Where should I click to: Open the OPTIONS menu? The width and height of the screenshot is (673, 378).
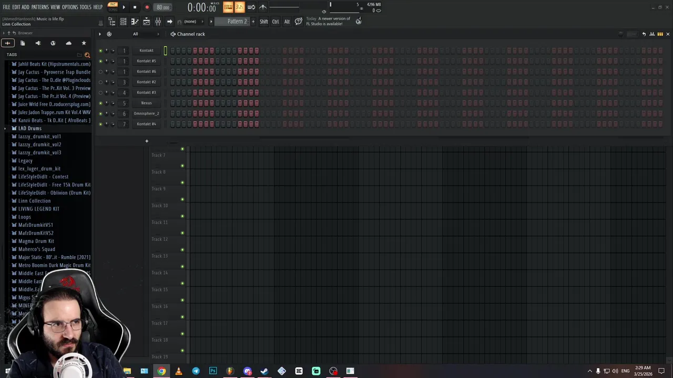coord(70,7)
